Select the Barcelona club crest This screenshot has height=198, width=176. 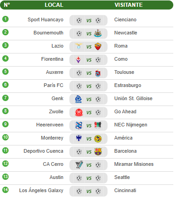coord(98,152)
